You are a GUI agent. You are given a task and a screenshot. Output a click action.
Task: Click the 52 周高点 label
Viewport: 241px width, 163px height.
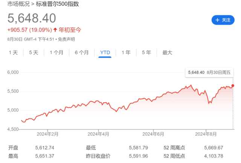point(174,148)
